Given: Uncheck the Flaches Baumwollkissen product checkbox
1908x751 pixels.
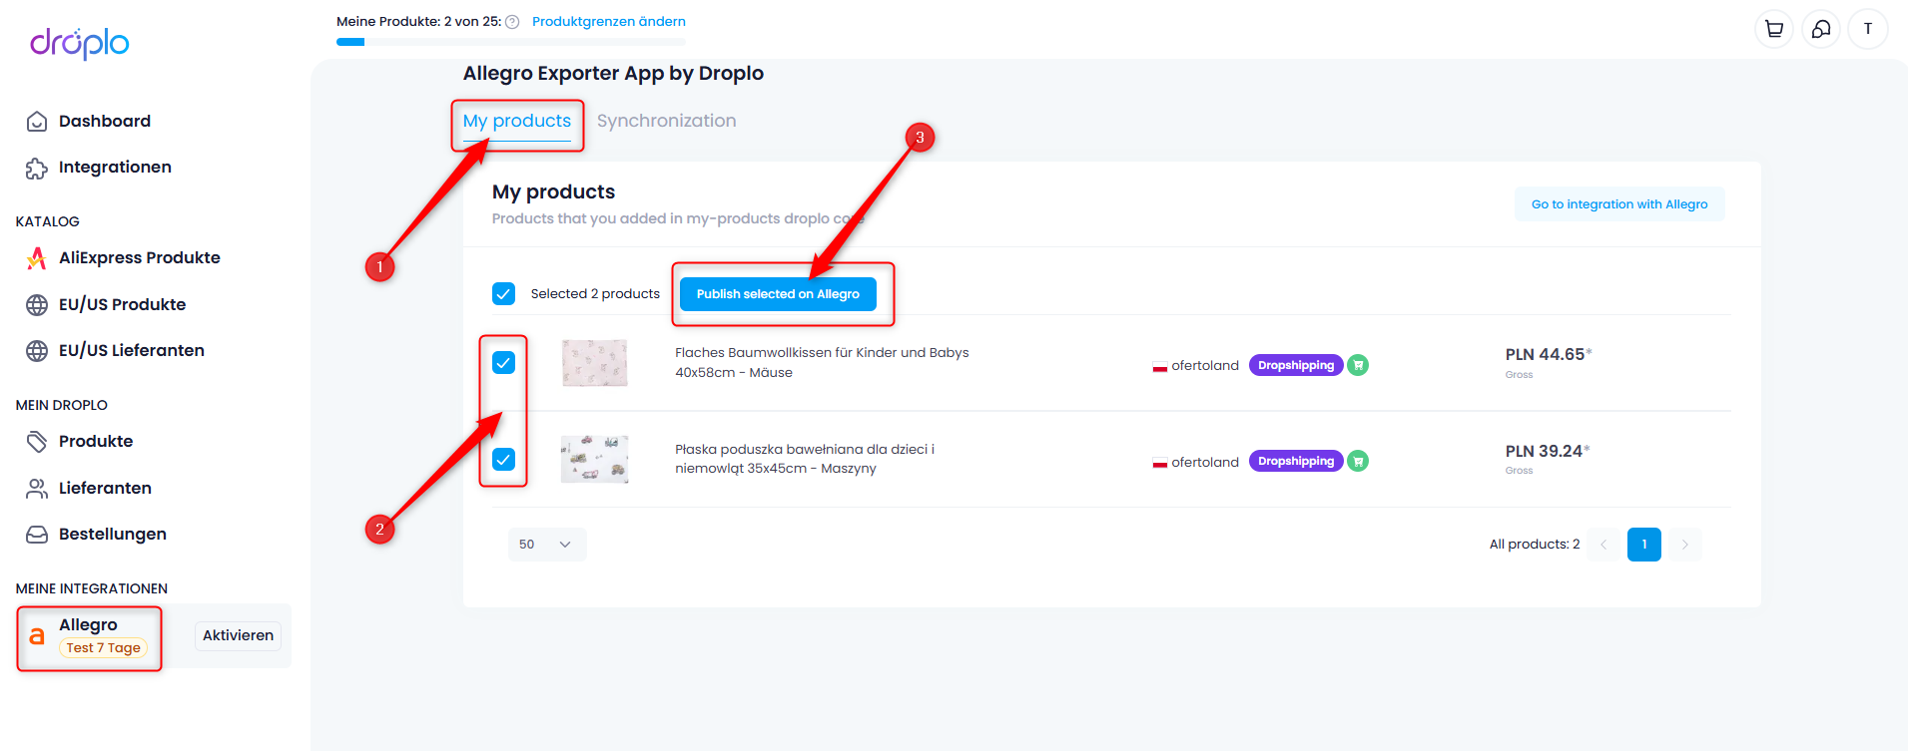Looking at the screenshot, I should pyautogui.click(x=503, y=363).
